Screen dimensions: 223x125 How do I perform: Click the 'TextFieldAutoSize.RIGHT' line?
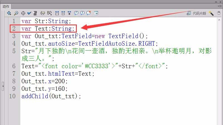90,43
